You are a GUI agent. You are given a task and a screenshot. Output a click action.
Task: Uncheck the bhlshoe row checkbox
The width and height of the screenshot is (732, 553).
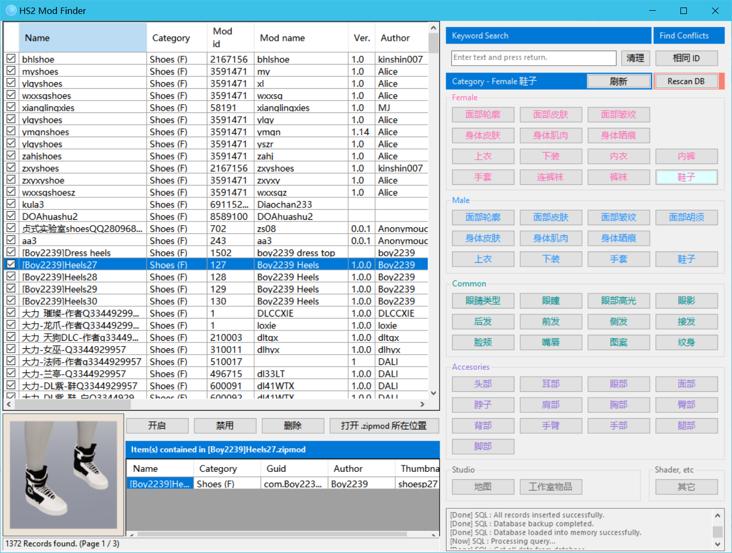point(11,58)
